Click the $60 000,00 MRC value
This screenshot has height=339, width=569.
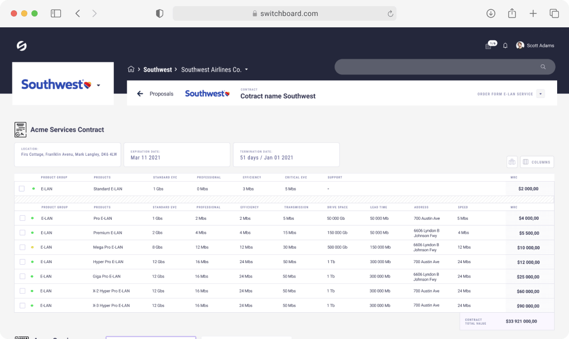pos(528,292)
